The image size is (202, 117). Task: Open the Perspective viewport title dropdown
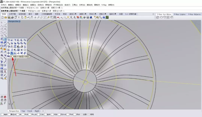point(20,21)
